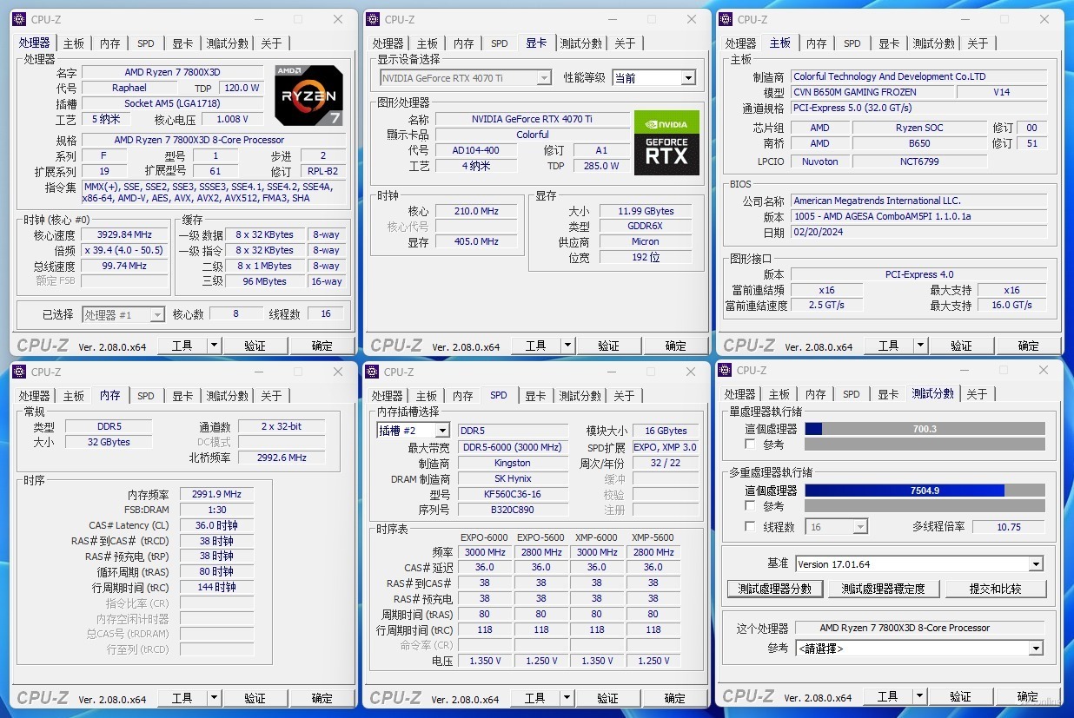The height and width of the screenshot is (718, 1074).
Task: Click 验证 in the memory window
Action: [x=255, y=697]
